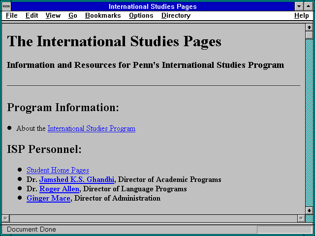Open the File menu
The image size is (315, 236).
12,16
